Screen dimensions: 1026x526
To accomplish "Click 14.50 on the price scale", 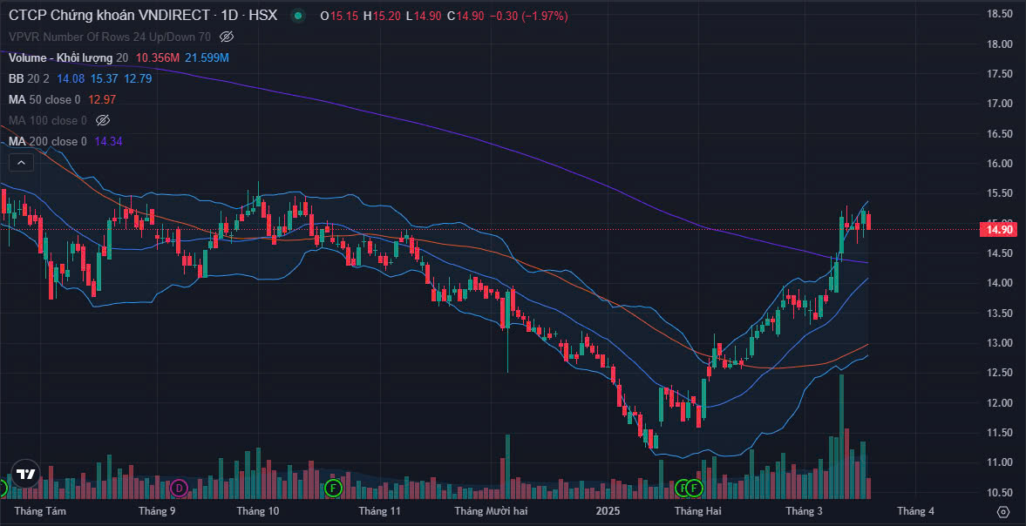I will [x=1000, y=253].
